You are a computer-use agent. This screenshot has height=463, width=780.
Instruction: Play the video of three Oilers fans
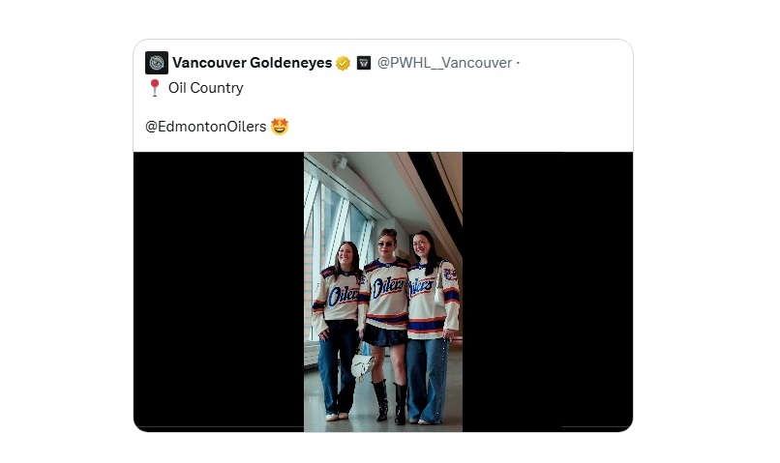pyautogui.click(x=383, y=291)
